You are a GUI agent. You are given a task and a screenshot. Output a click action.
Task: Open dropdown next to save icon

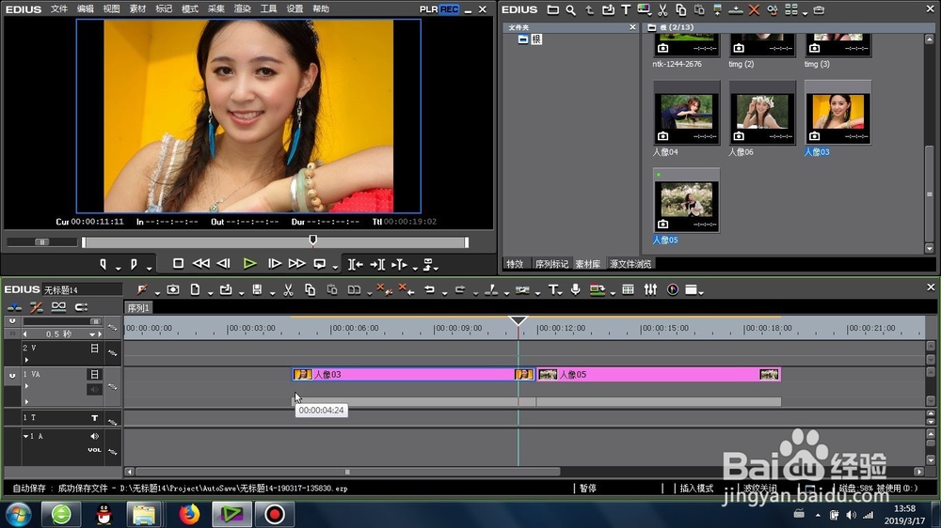coord(272,293)
